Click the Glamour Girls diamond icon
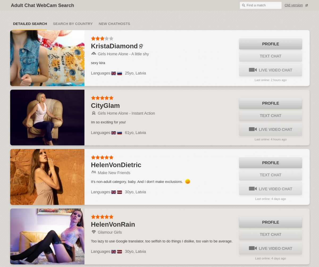 click(94, 232)
